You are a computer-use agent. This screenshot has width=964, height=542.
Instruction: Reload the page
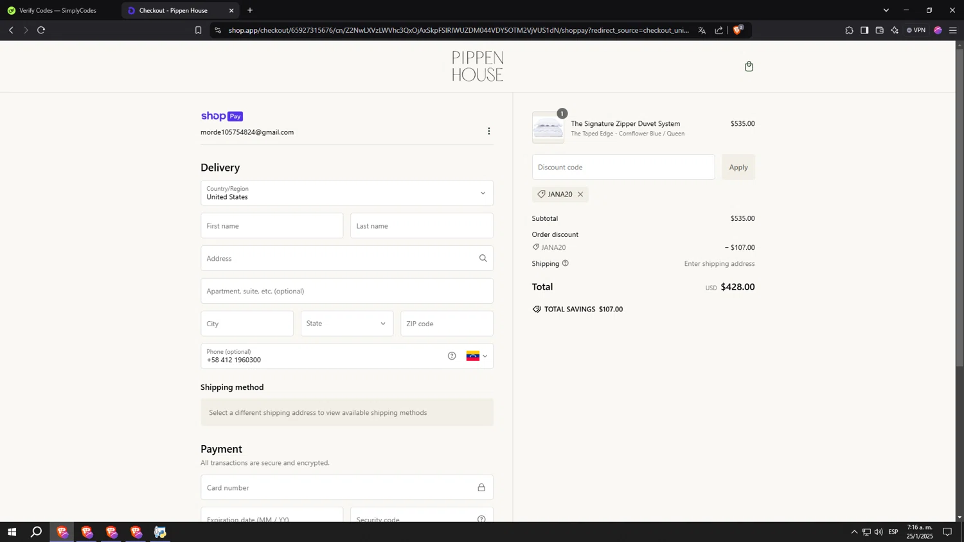point(41,30)
